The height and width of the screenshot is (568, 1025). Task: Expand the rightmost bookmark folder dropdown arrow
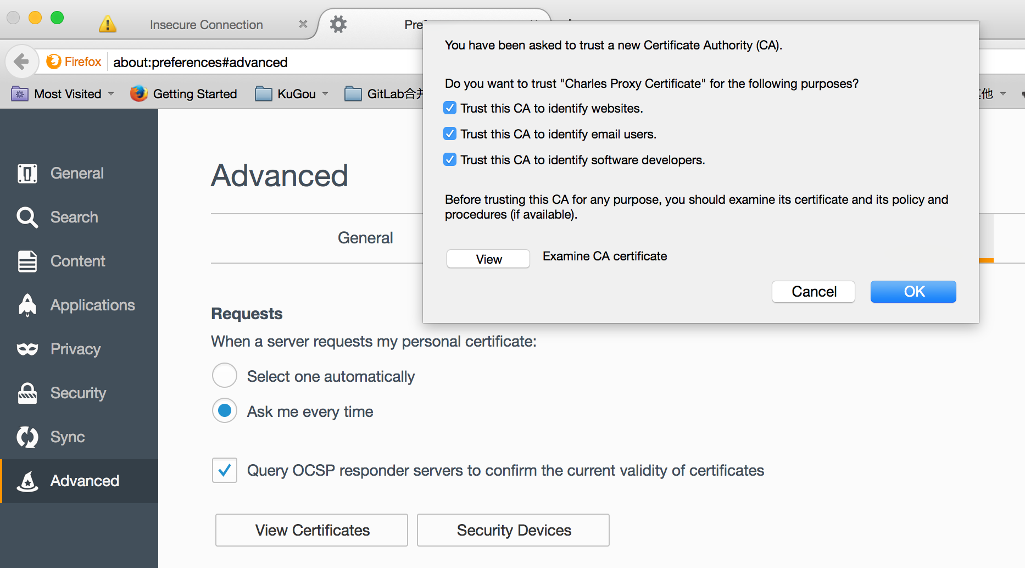(x=1003, y=93)
